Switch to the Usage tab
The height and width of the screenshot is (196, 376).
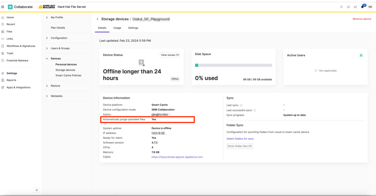[117, 28]
